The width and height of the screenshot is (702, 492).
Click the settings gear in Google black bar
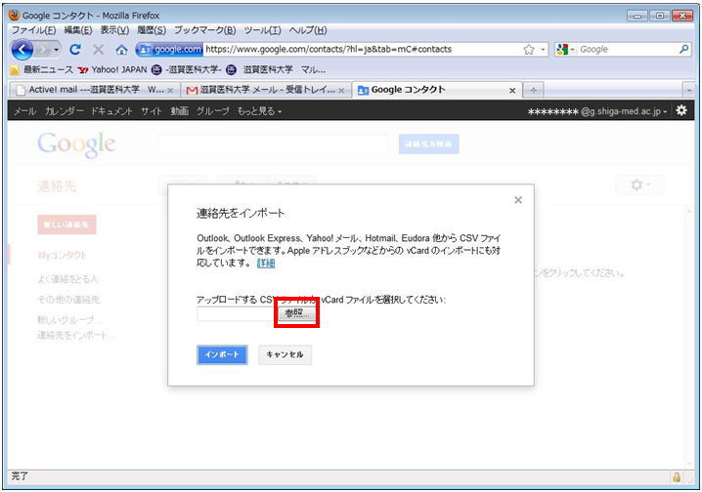(681, 111)
